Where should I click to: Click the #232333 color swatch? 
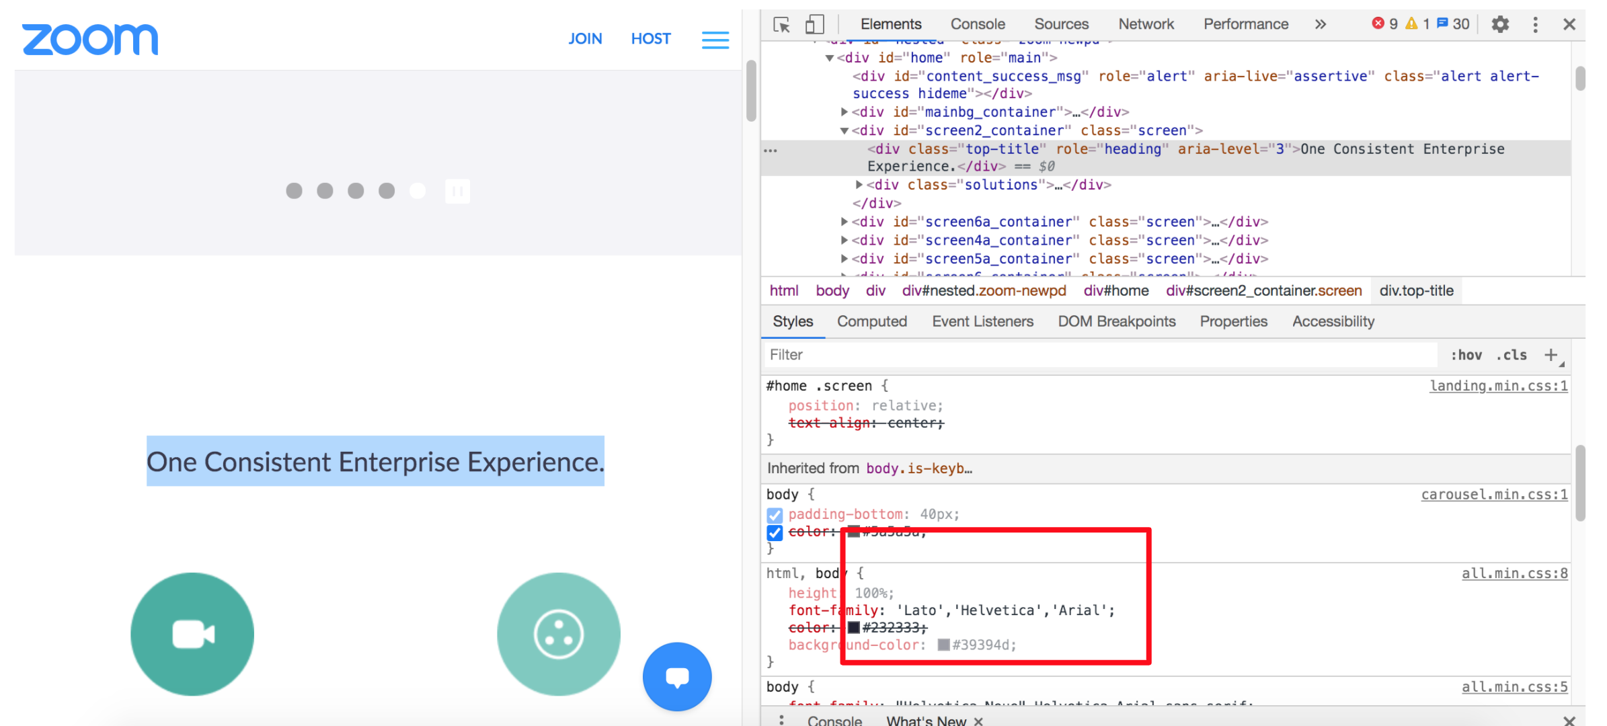click(853, 628)
